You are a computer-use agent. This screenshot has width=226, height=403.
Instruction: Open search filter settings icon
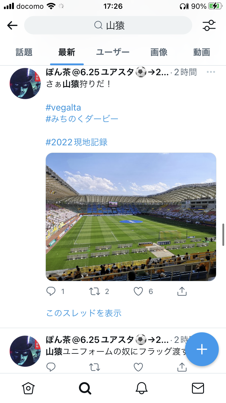tap(209, 25)
